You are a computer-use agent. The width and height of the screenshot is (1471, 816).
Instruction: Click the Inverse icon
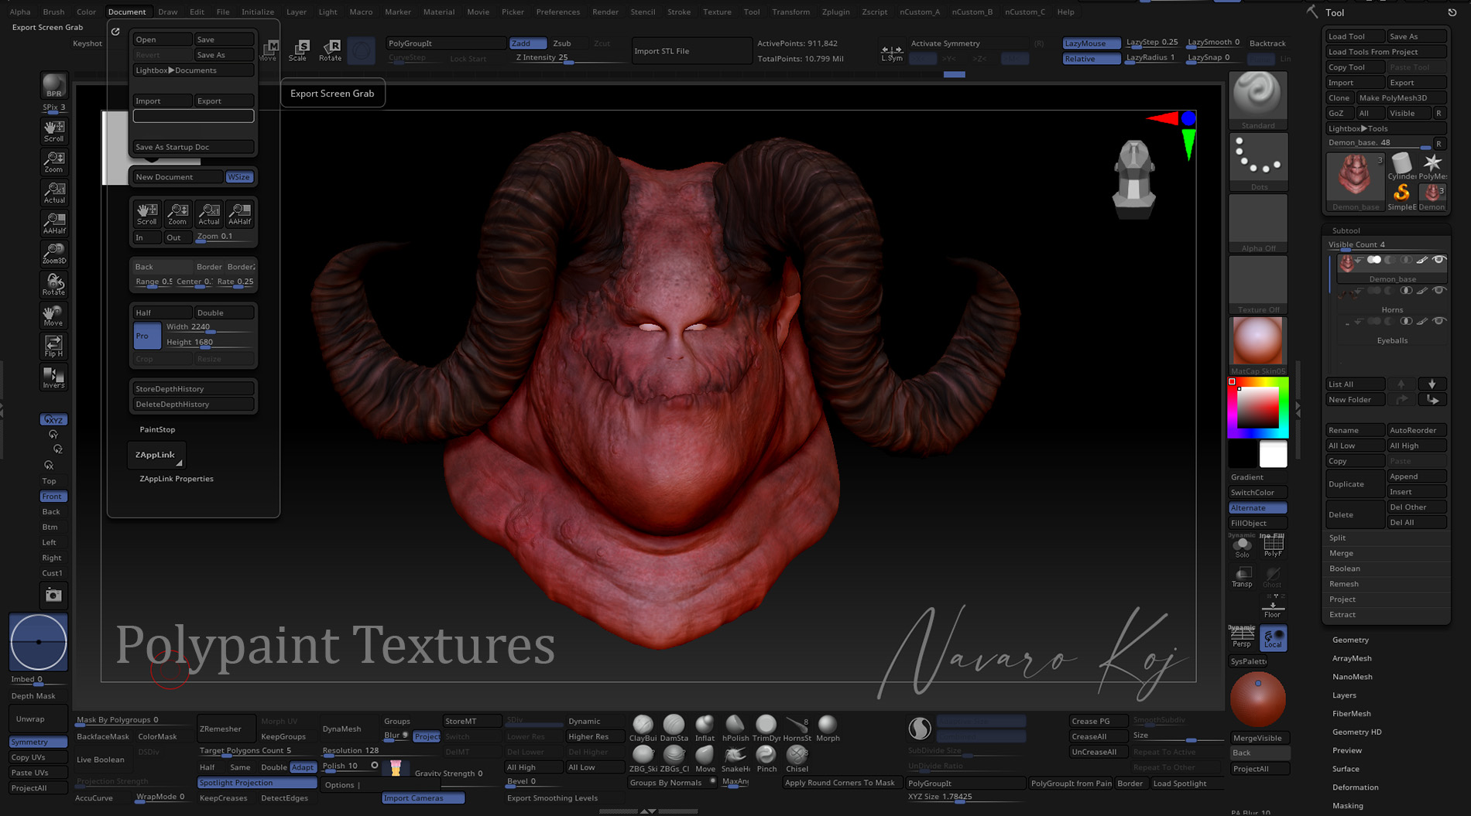pyautogui.click(x=53, y=377)
